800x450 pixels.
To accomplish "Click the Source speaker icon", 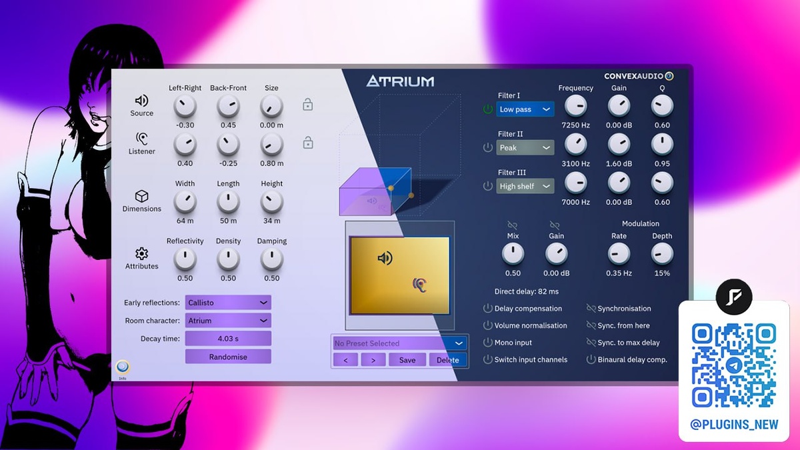I will (142, 101).
